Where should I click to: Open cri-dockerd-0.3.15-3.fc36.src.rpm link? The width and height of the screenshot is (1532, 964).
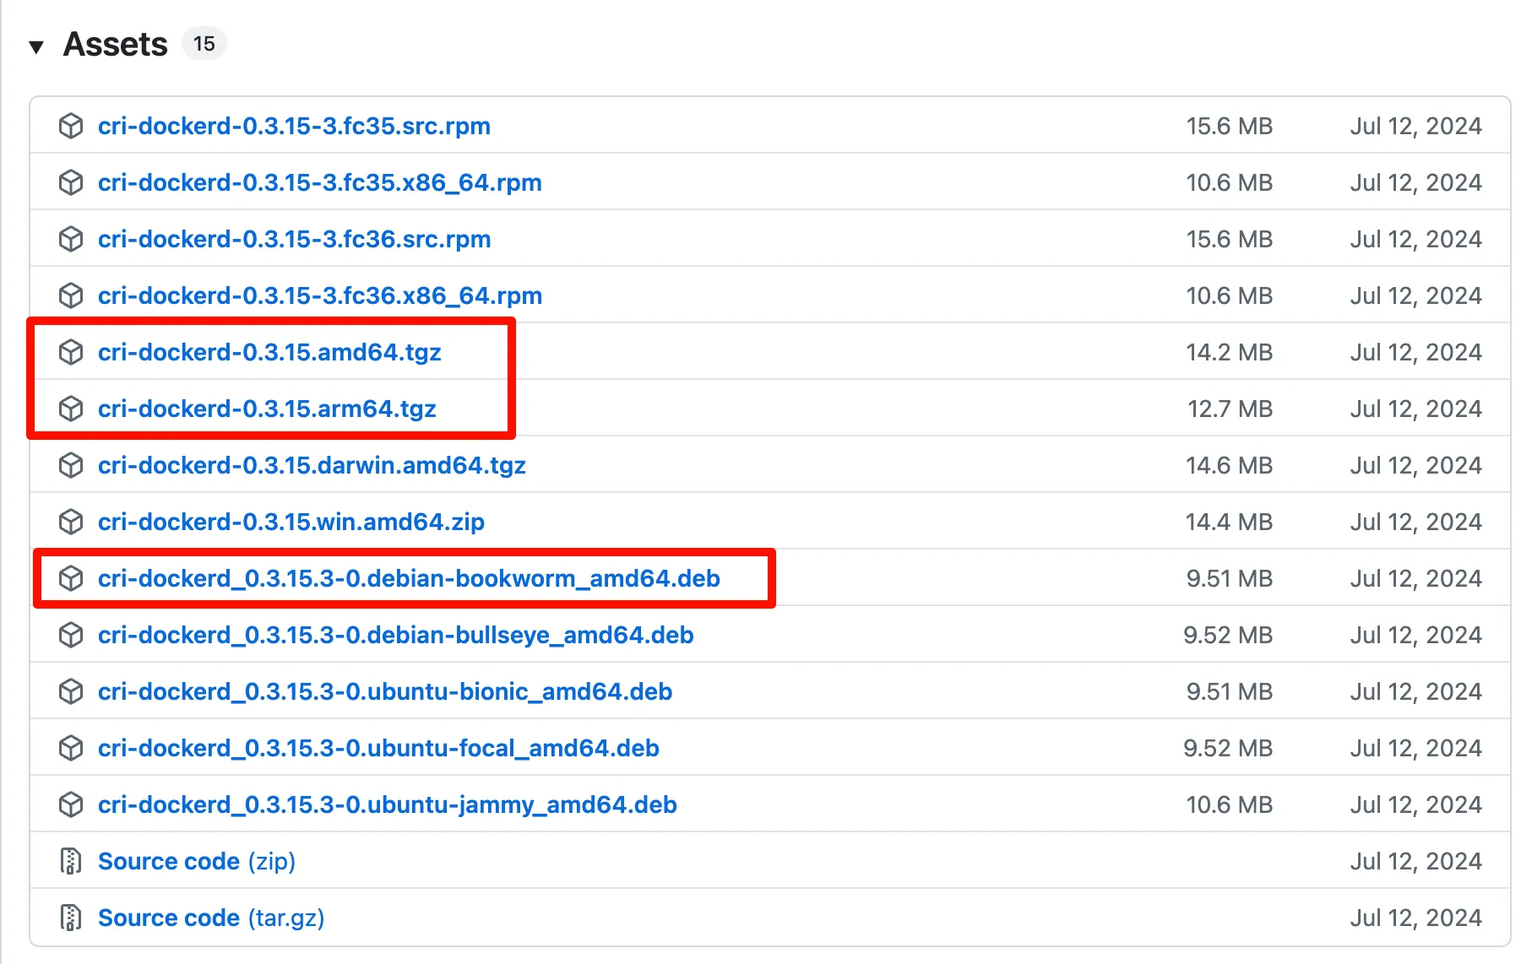294,239
